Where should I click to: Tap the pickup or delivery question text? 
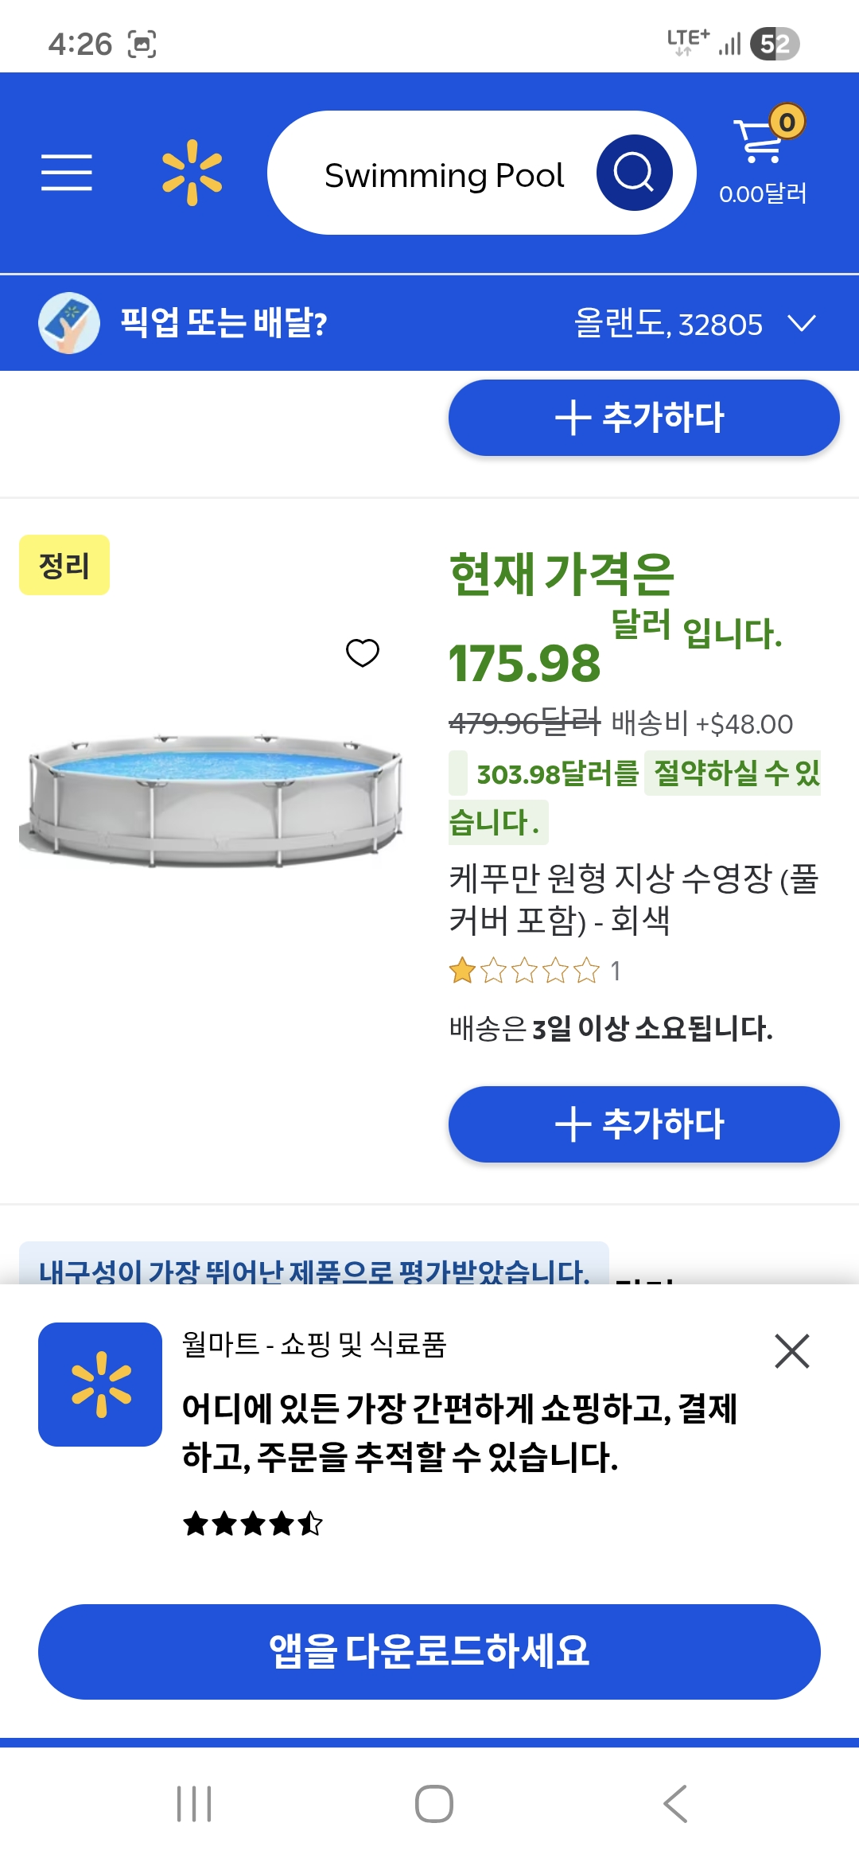[x=223, y=324]
